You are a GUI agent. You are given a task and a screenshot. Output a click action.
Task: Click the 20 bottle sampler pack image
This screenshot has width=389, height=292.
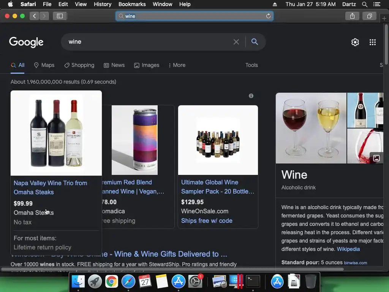click(218, 140)
